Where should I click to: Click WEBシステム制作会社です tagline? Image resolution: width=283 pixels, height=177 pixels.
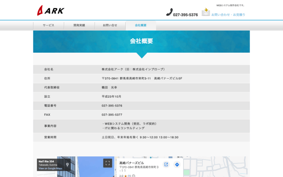[230, 6]
